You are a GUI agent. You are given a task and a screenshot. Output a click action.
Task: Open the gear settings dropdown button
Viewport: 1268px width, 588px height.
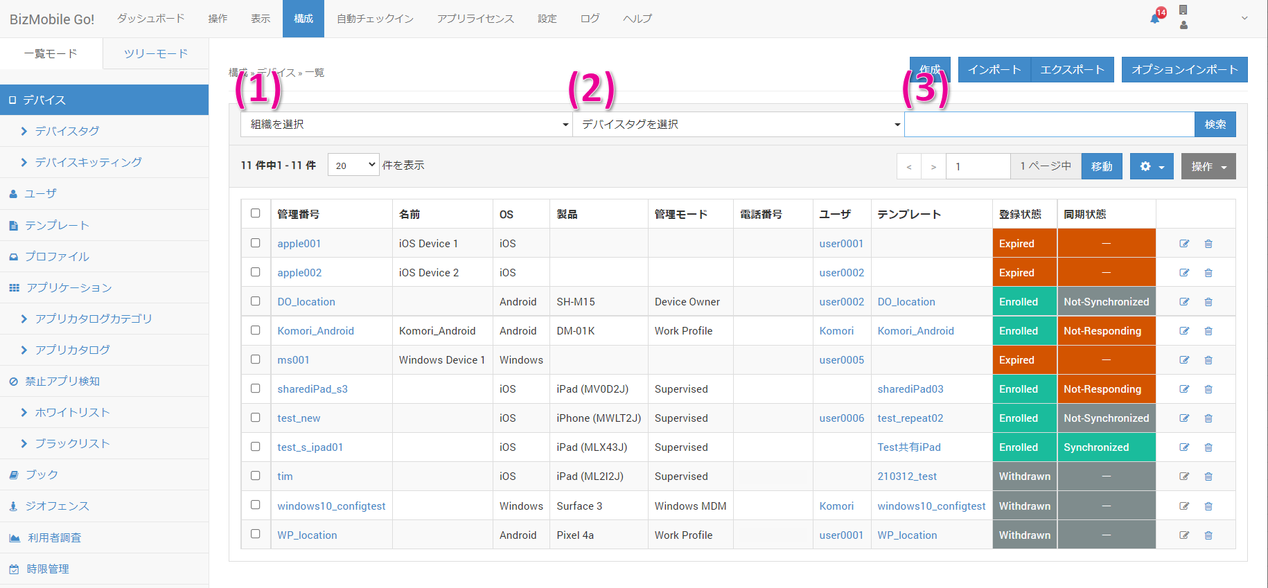(1152, 166)
